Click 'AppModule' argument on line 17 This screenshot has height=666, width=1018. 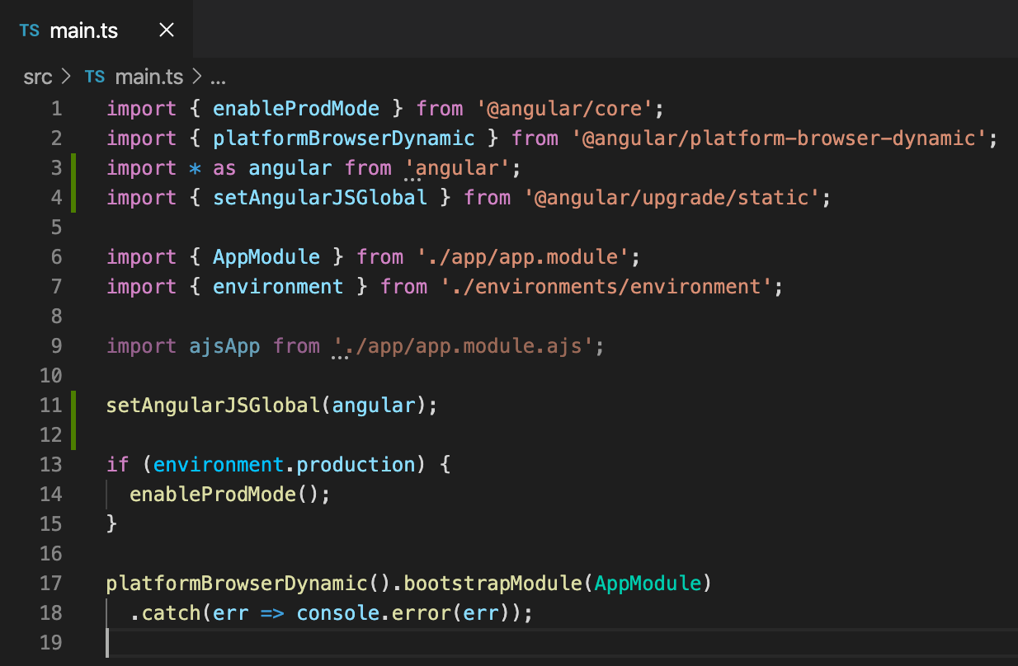648,584
